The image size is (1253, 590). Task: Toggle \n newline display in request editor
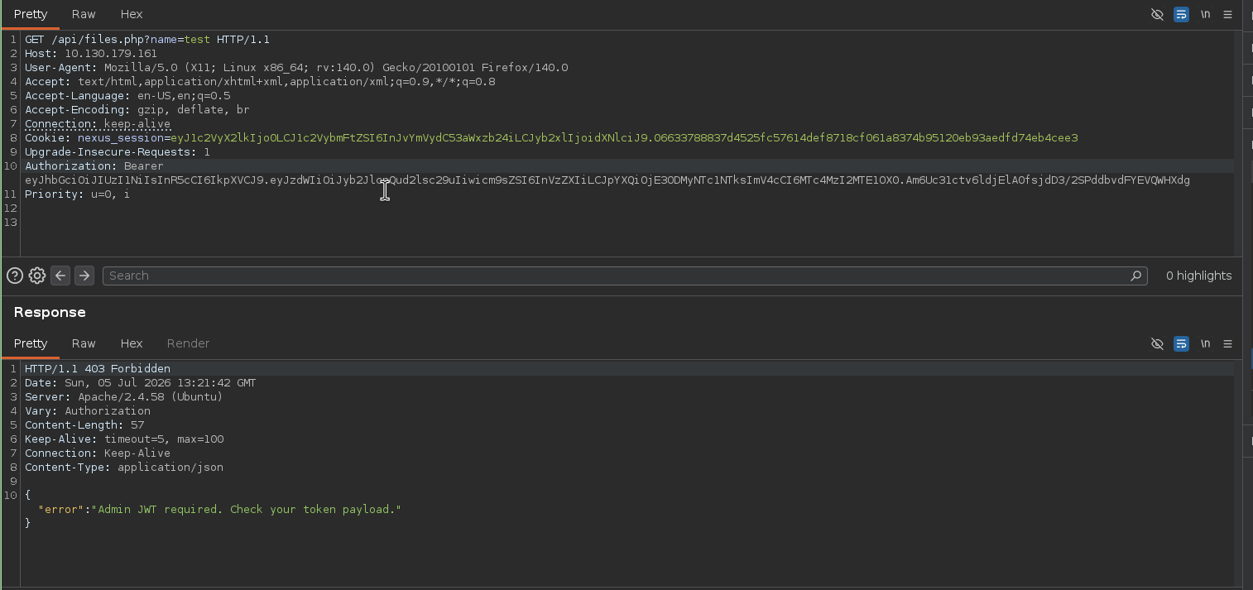[x=1206, y=14]
